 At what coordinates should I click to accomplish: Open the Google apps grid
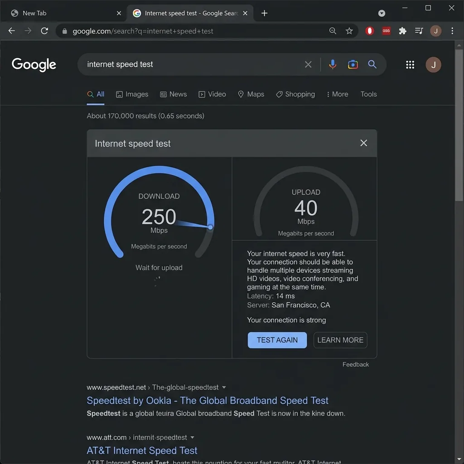click(410, 64)
